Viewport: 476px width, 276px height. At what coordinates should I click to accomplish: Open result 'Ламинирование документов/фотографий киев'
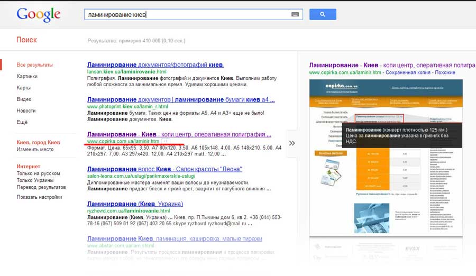155,65
